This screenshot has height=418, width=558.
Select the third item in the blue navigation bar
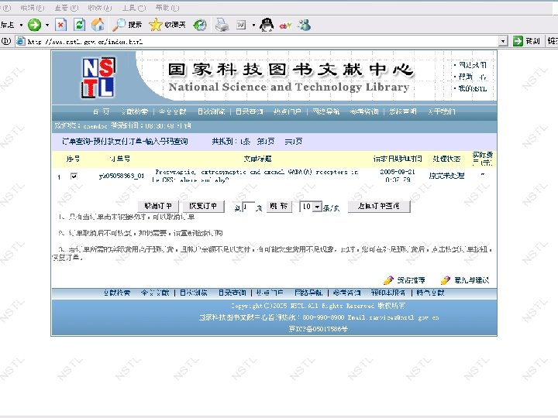(x=173, y=111)
